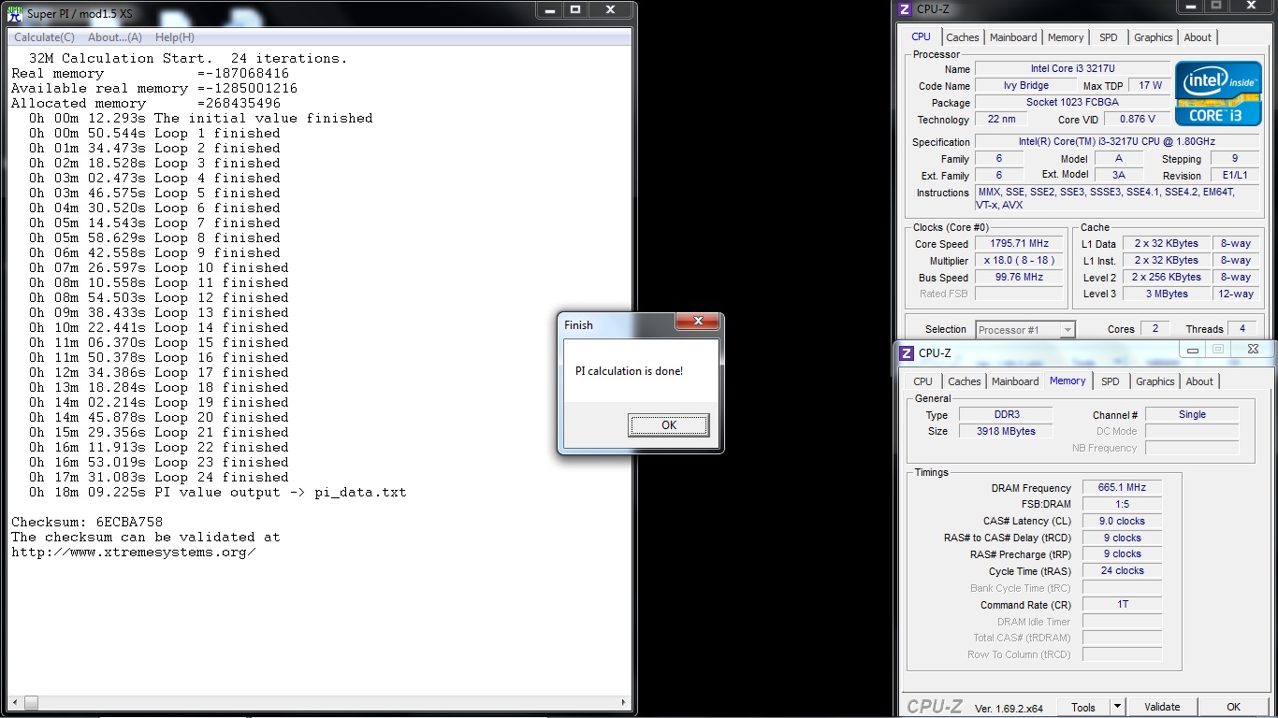This screenshot has width=1278, height=718.
Task: Open the Help(H) menu
Action: click(x=175, y=37)
